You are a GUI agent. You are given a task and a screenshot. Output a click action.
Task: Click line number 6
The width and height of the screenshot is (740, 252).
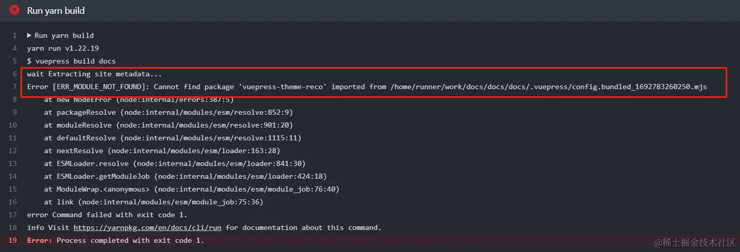click(x=14, y=74)
